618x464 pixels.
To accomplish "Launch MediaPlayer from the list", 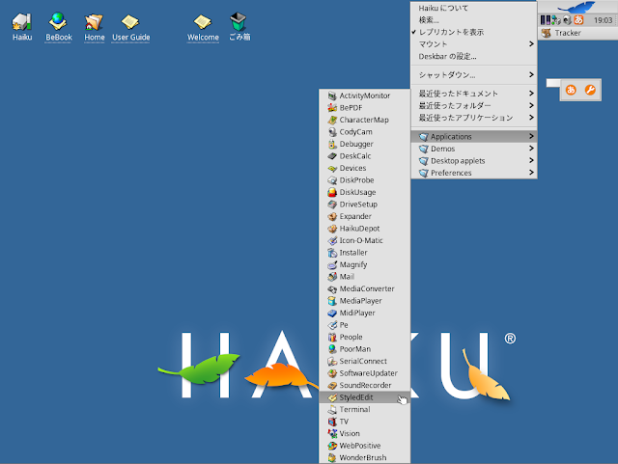I will pyautogui.click(x=365, y=301).
